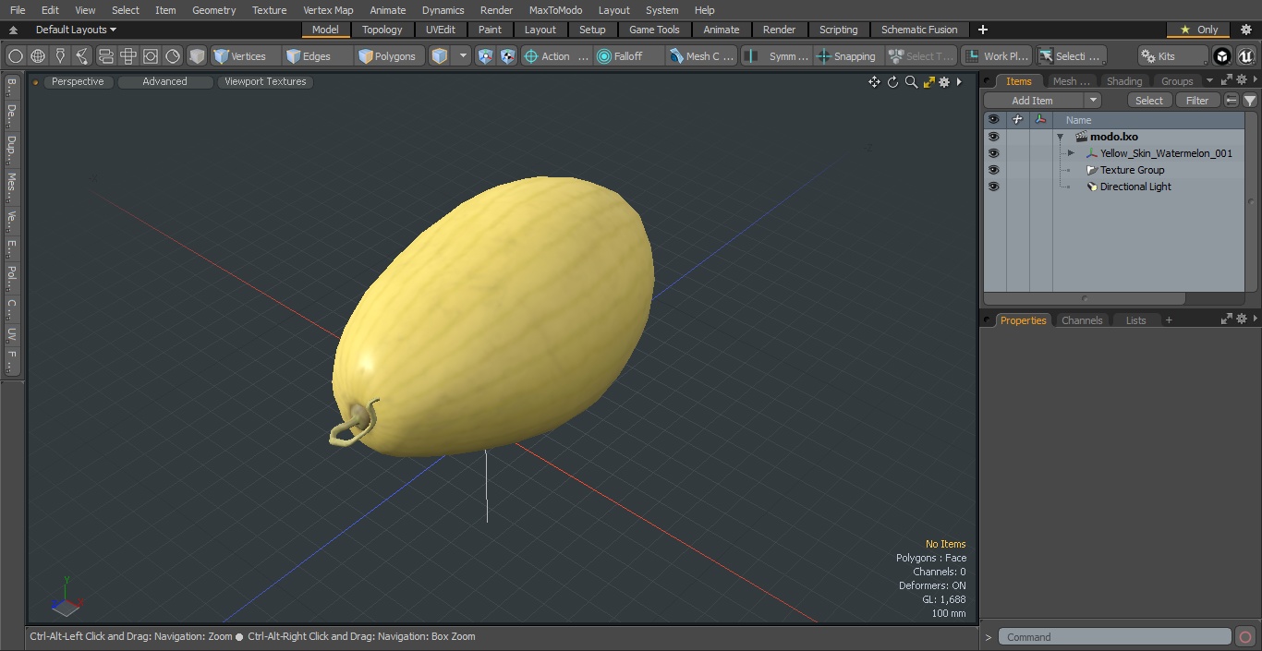Click the cross-shaped unwrap icon in toolbar
Image resolution: width=1262 pixels, height=651 pixels.
point(127,56)
